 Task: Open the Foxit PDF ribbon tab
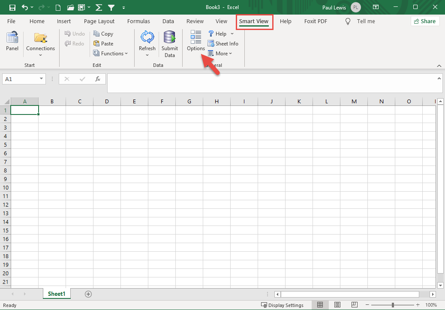(316, 21)
